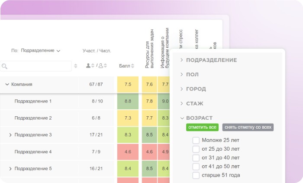Open the Подразделение grouping dropdown
Image resolution: width=303 pixels, height=183 pixels.
coord(41,50)
